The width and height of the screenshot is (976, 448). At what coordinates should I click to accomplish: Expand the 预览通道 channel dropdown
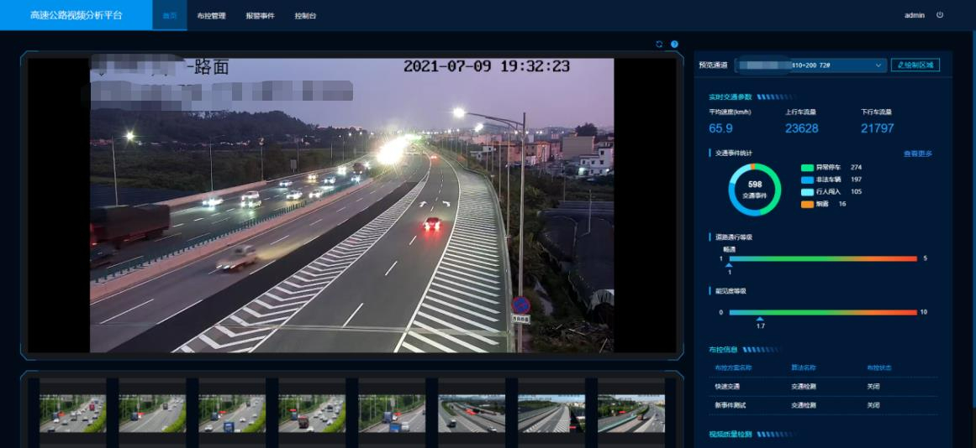[810, 65]
